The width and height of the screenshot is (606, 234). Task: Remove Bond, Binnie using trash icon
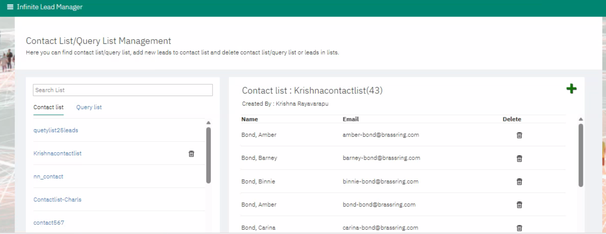(519, 181)
